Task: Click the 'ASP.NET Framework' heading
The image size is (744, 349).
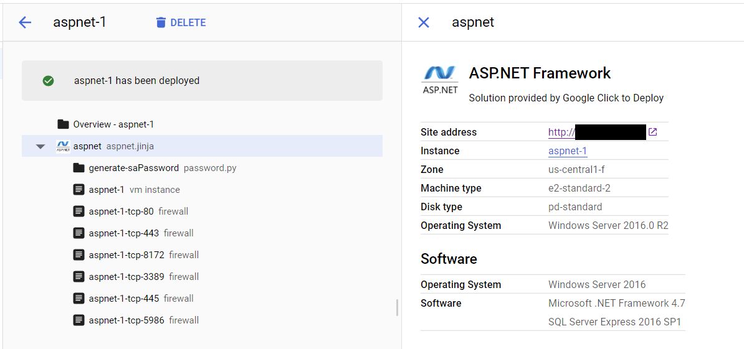Action: click(540, 73)
